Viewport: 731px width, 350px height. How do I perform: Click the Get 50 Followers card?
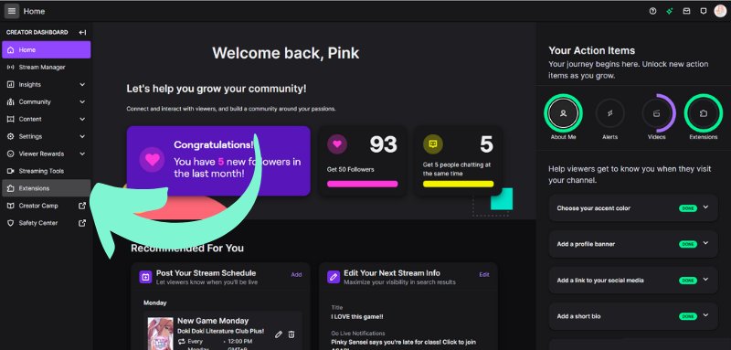pos(362,161)
